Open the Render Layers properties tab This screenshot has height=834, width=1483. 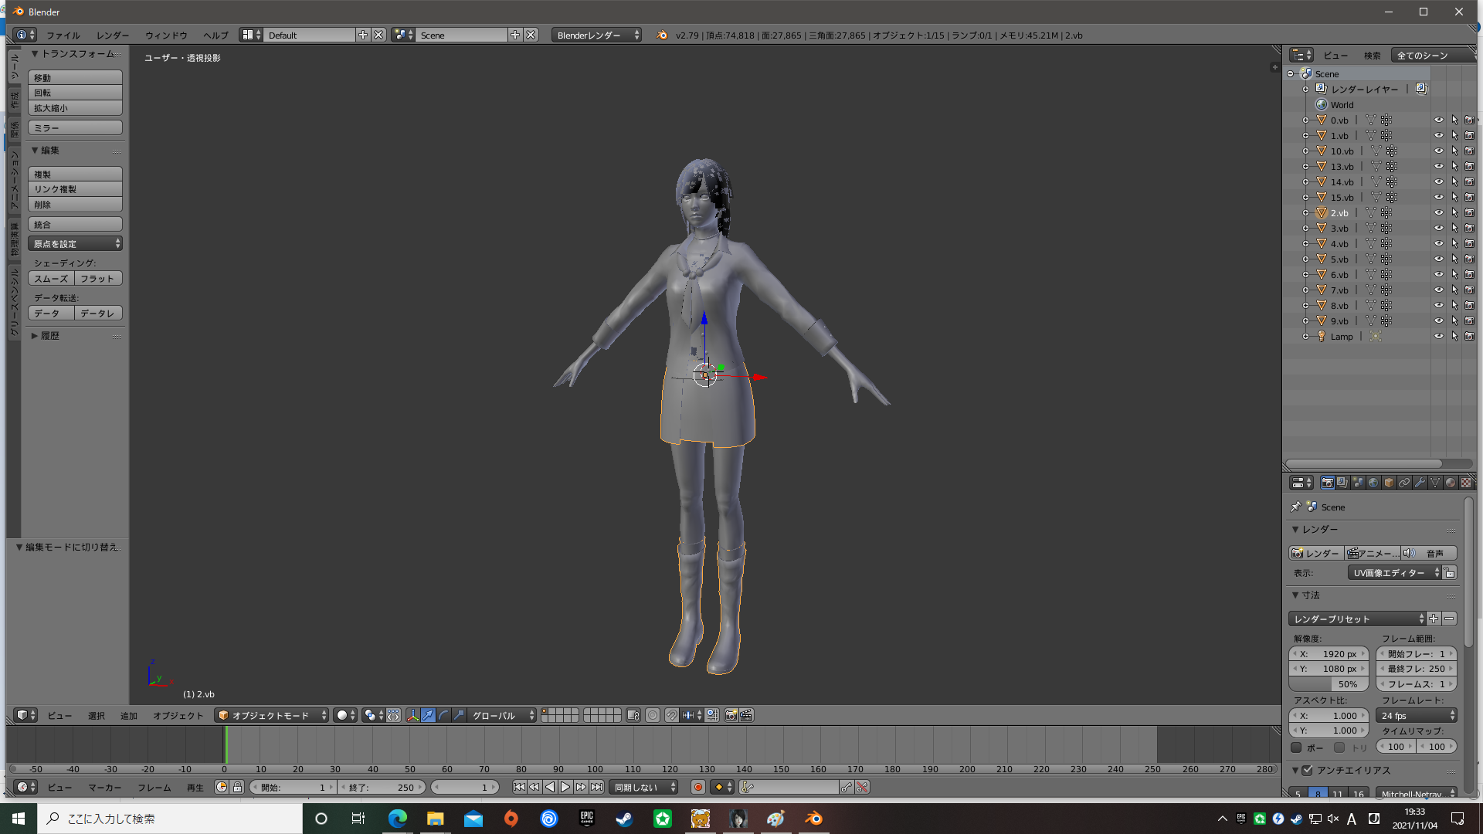tap(1342, 483)
